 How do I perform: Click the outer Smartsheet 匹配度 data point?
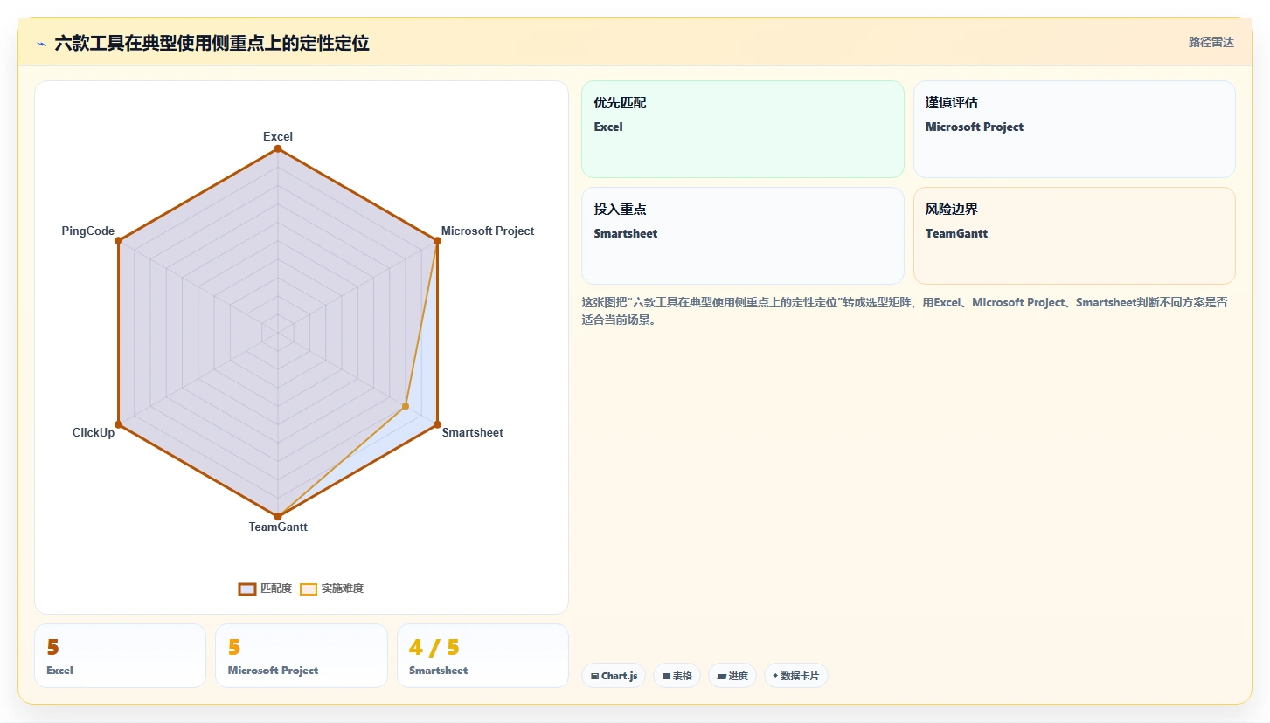click(437, 424)
